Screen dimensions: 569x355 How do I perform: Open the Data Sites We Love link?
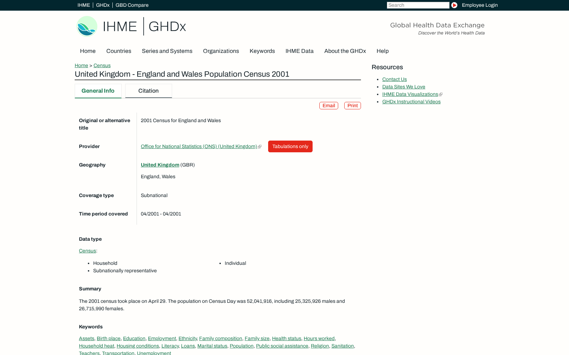404,87
